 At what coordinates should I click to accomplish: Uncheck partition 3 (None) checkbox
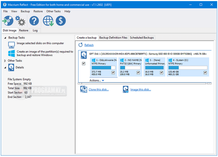click(161, 73)
